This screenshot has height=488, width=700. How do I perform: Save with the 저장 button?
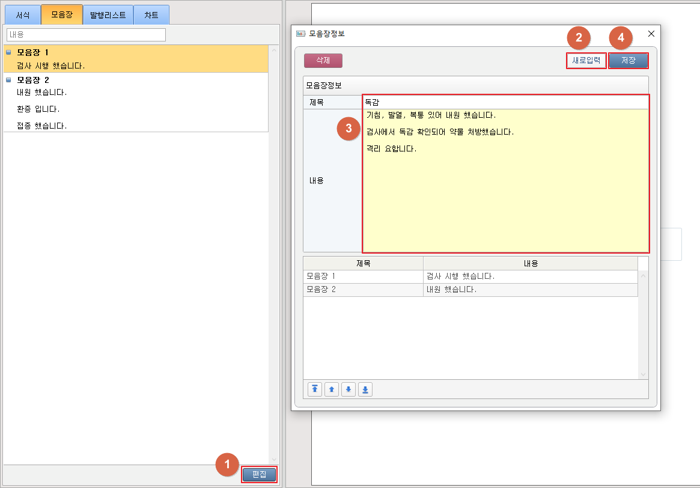(628, 61)
